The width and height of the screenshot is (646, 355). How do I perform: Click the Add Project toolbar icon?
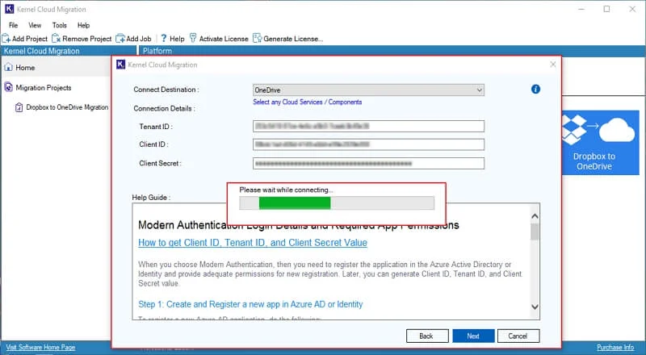6,39
